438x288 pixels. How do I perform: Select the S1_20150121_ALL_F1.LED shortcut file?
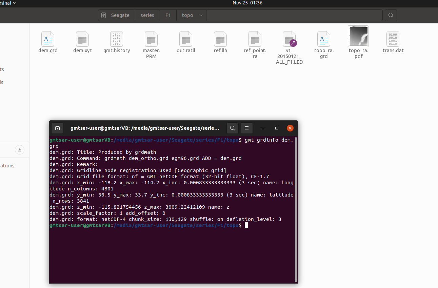(289, 39)
